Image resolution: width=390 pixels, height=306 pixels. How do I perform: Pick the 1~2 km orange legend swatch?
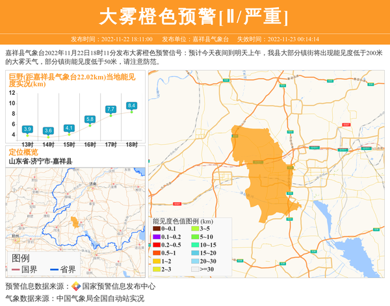point(157,261)
